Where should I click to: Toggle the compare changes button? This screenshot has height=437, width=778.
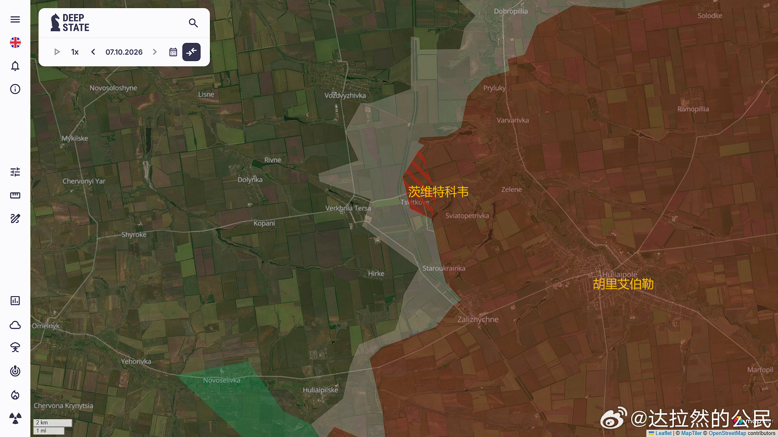[191, 52]
